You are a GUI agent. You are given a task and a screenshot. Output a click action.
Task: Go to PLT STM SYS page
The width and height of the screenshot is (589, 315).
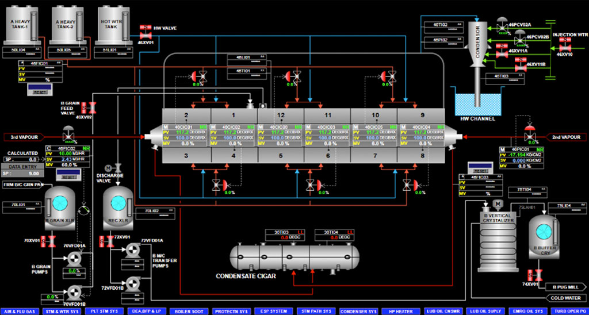(x=105, y=311)
